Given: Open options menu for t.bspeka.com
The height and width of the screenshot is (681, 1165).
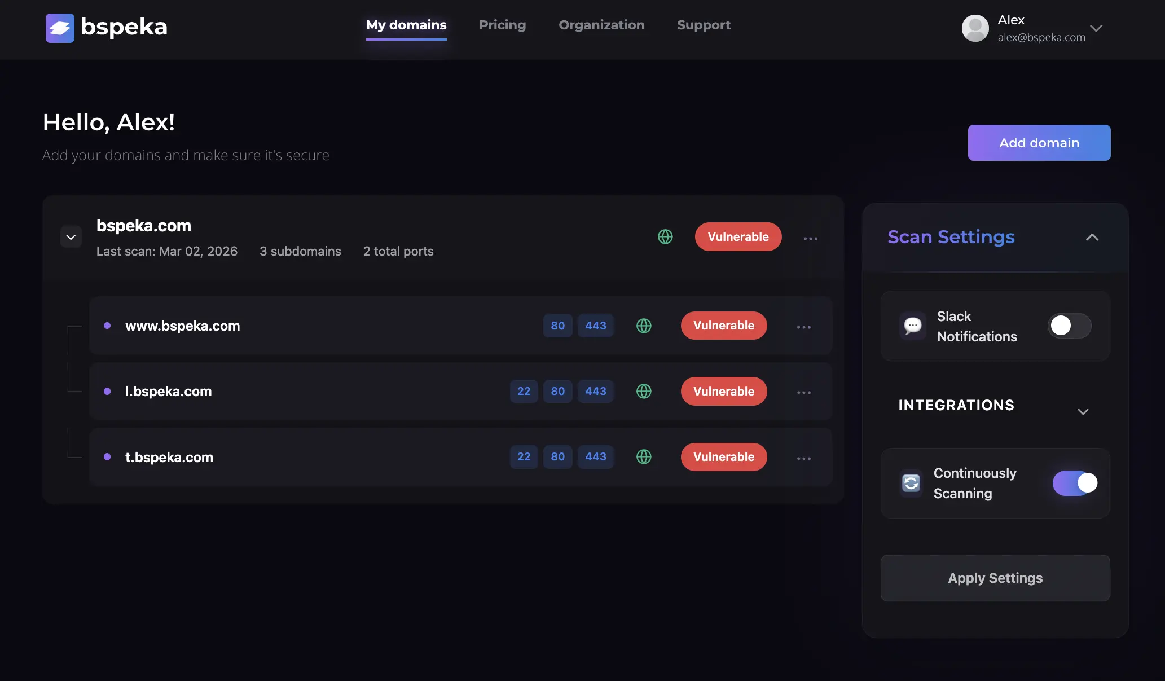Looking at the screenshot, I should [x=803, y=458].
